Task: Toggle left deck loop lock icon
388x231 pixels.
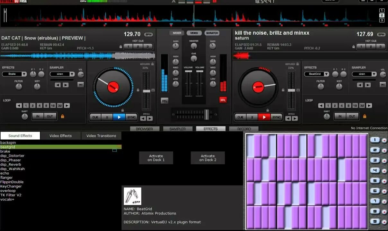Action: [62, 116]
